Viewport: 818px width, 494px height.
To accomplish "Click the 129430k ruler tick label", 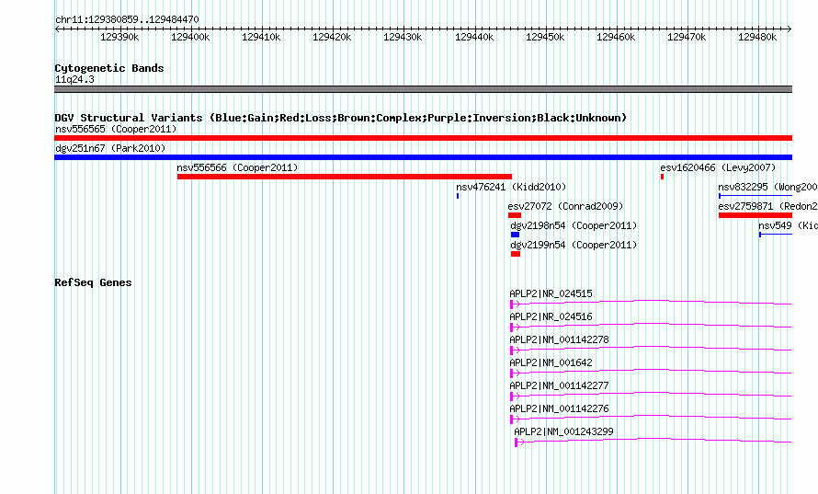I will (403, 37).
